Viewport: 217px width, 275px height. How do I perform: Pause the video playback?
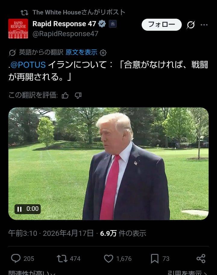pyautogui.click(x=20, y=209)
